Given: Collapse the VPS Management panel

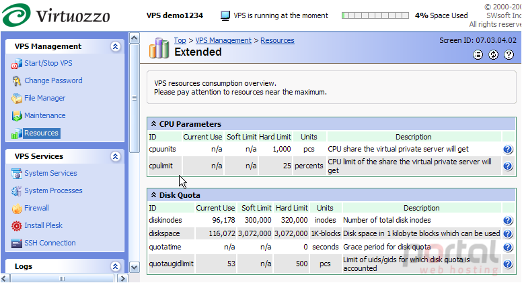Looking at the screenshot, I should click(x=116, y=46).
